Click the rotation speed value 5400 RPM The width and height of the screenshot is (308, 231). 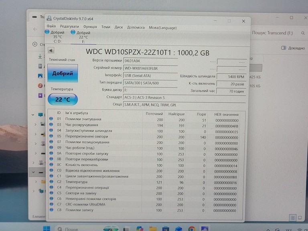231,77
